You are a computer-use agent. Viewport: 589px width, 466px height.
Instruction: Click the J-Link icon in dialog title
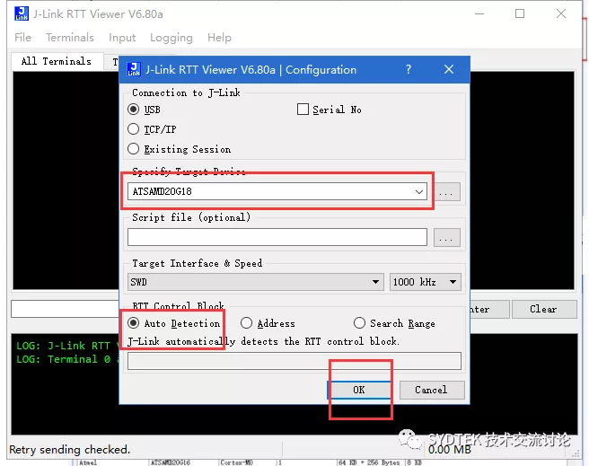tap(134, 69)
